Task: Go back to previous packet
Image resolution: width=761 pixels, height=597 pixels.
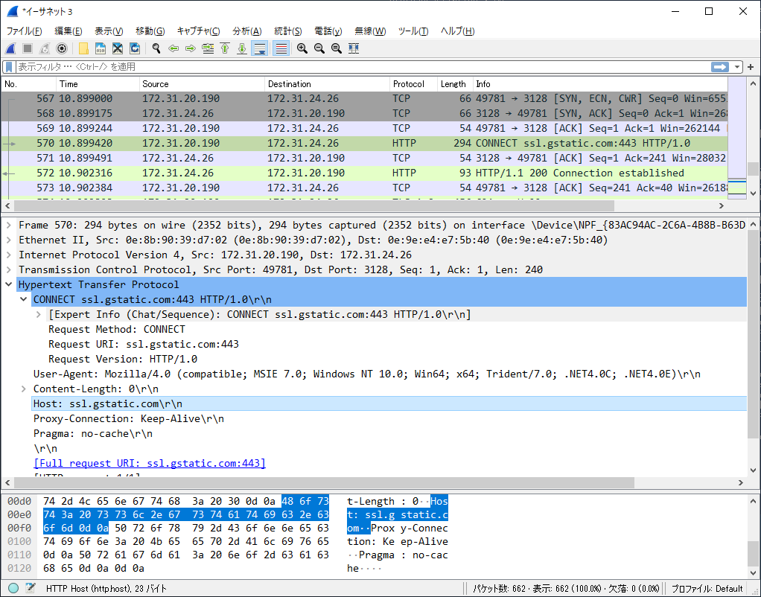Action: (x=173, y=48)
